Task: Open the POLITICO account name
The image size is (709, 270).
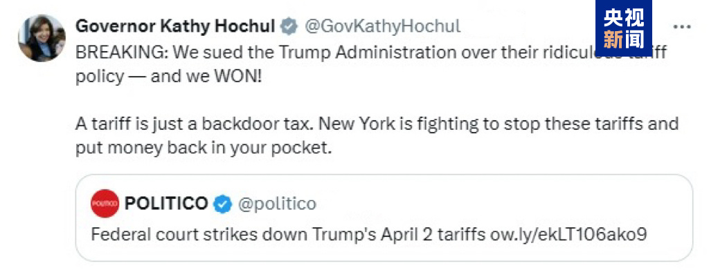Action: (166, 204)
